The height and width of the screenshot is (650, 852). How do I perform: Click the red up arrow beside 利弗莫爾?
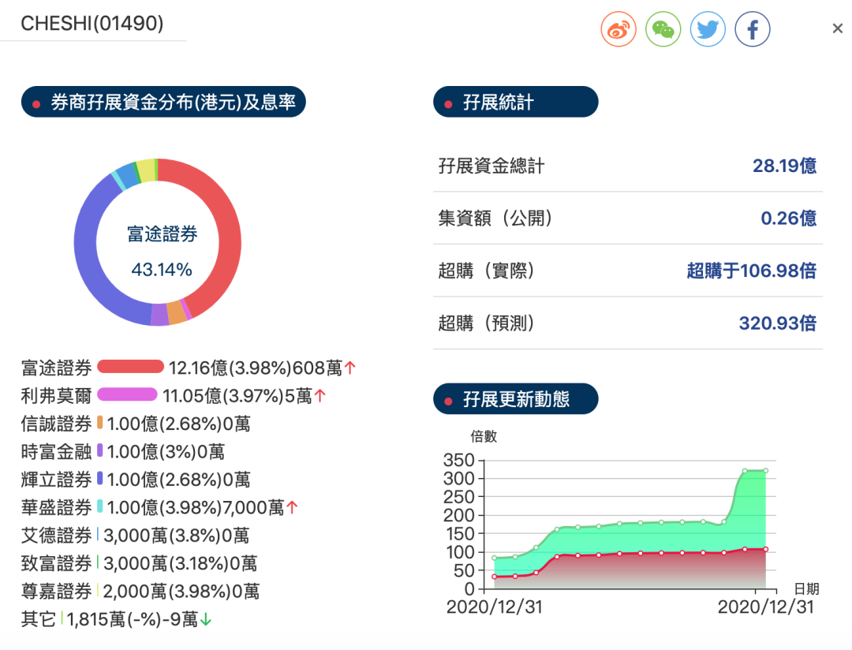[320, 396]
